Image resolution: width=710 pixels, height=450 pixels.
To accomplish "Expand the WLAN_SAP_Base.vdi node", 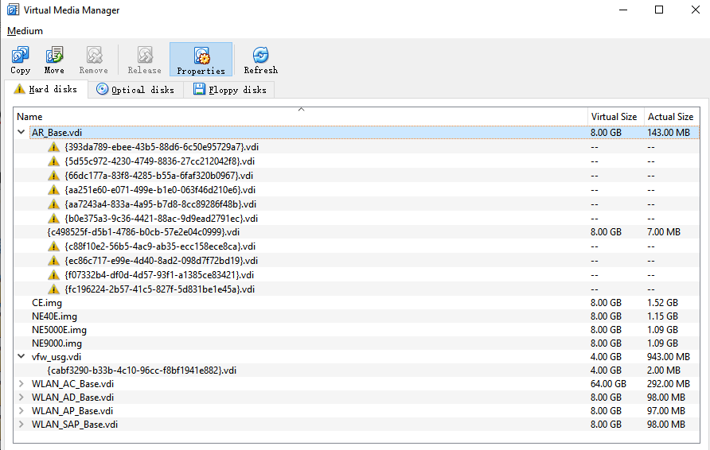I will click(21, 425).
